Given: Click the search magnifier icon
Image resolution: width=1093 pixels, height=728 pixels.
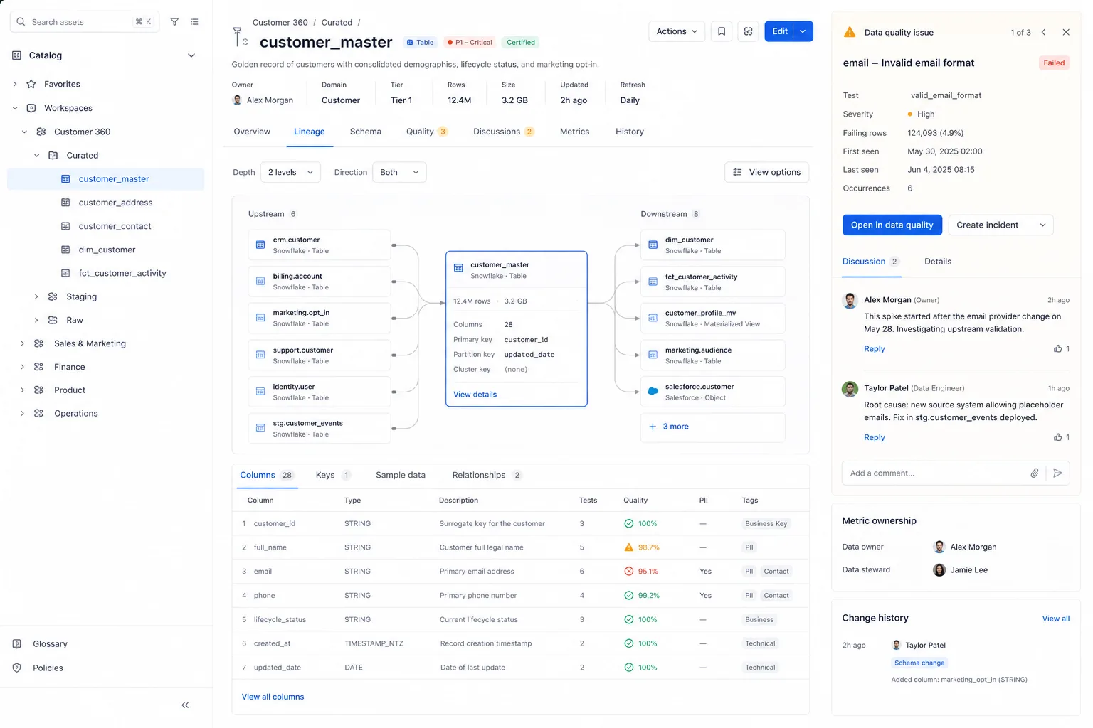Looking at the screenshot, I should (x=21, y=22).
